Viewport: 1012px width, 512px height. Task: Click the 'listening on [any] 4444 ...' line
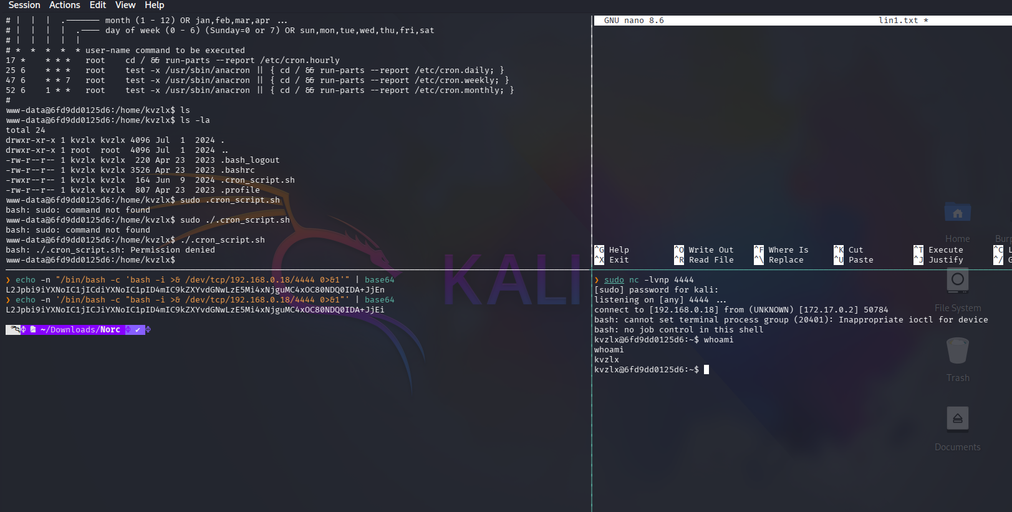660,300
